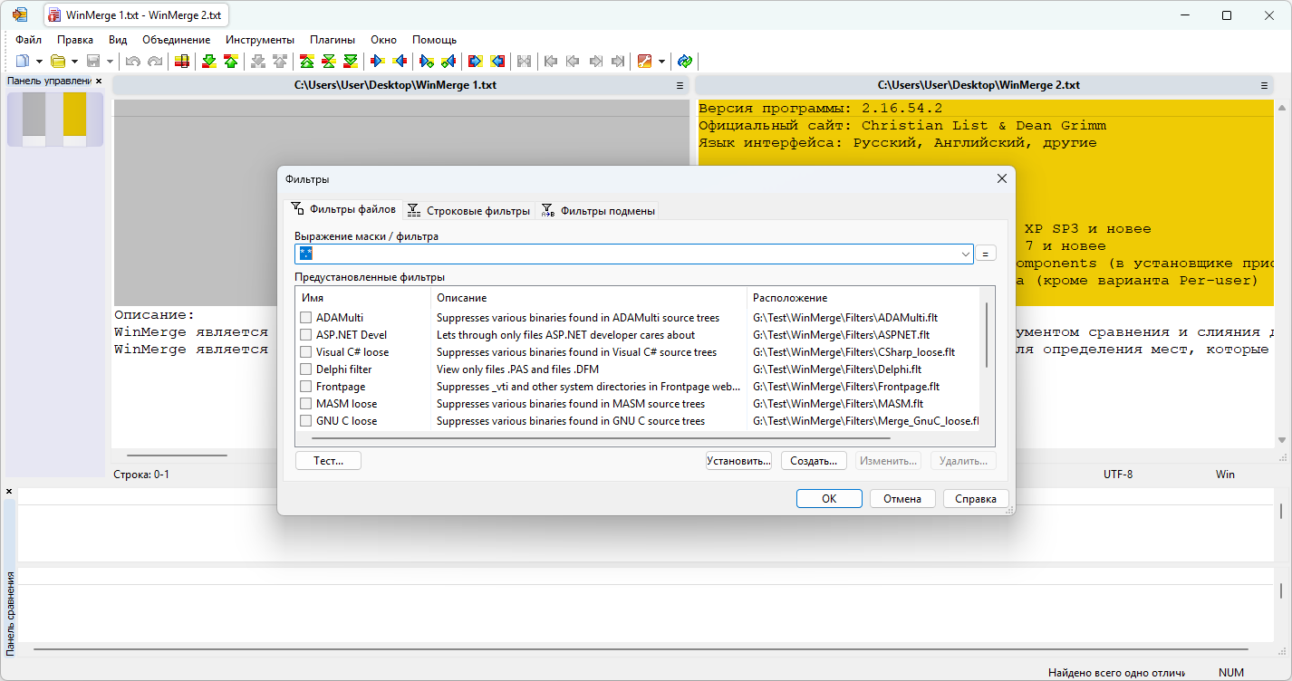
Task: Switch to the Строковые фильтры tab
Action: point(468,210)
